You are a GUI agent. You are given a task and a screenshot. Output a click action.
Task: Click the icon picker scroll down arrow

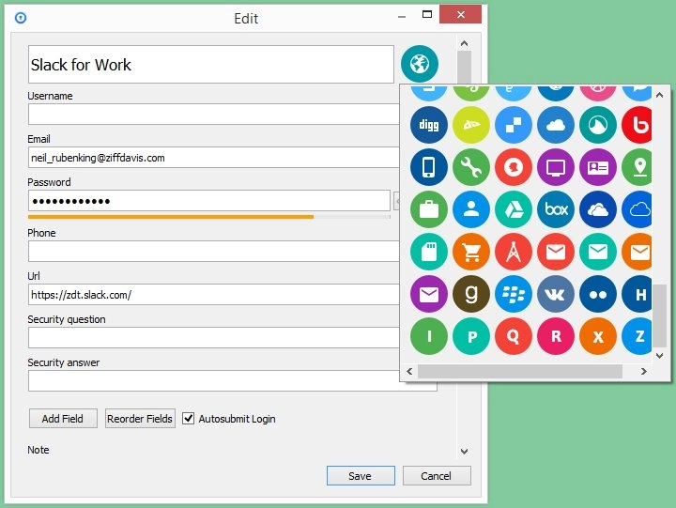pos(659,355)
